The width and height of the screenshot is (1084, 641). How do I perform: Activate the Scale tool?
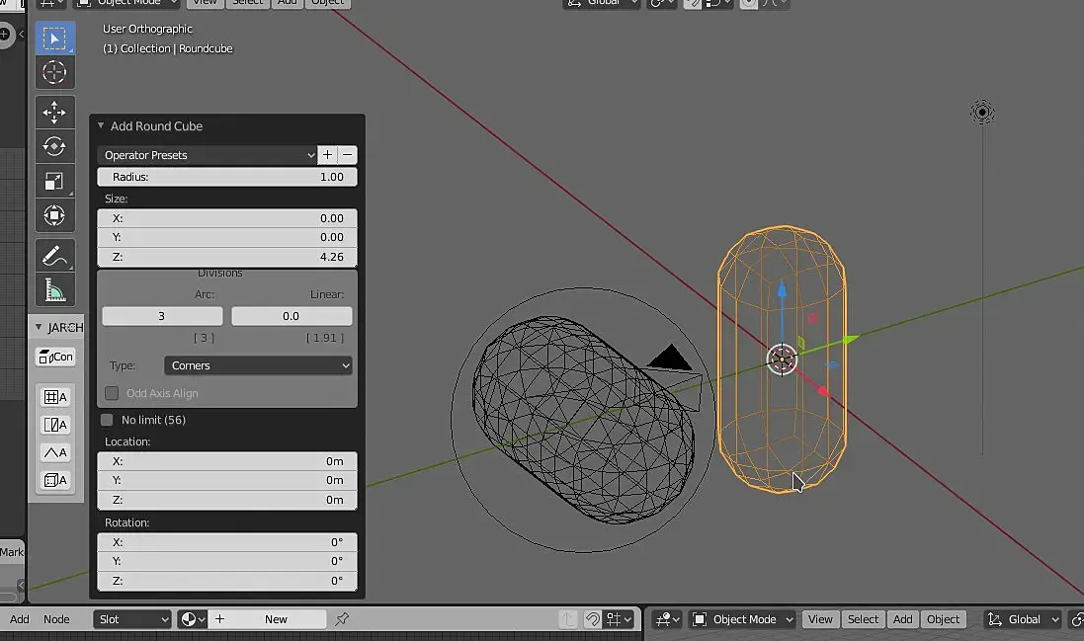coord(54,181)
